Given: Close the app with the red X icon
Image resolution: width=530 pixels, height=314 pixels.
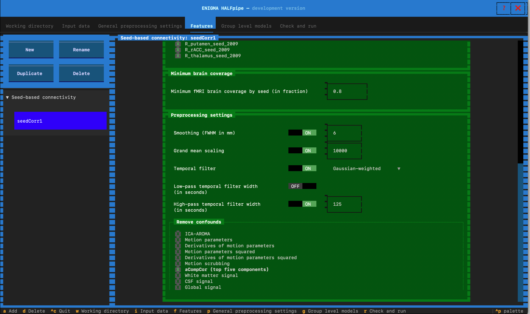Looking at the screenshot, I should tap(518, 8).
